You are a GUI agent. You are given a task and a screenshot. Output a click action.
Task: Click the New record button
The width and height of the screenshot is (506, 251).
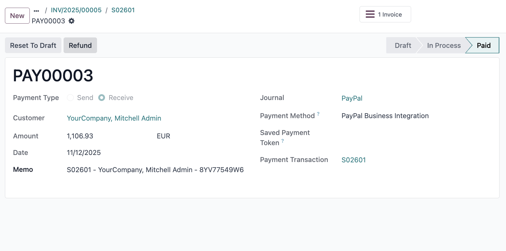tap(17, 16)
